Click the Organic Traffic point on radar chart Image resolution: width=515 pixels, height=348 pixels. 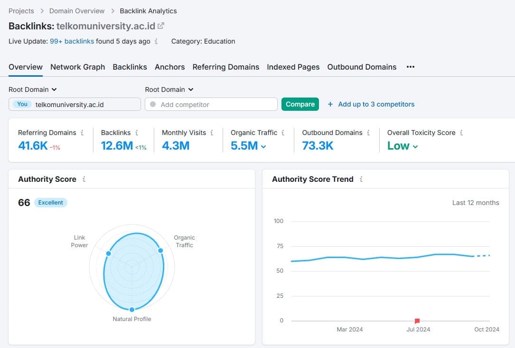pyautogui.click(x=160, y=250)
